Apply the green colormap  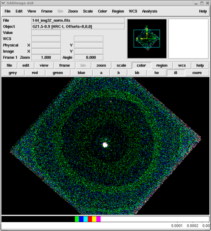[58, 73]
